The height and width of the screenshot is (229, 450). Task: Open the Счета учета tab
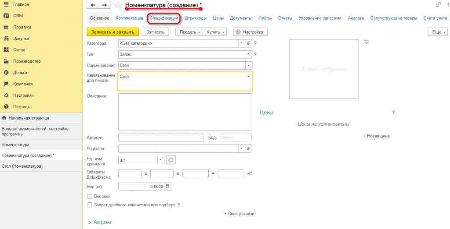[435, 18]
